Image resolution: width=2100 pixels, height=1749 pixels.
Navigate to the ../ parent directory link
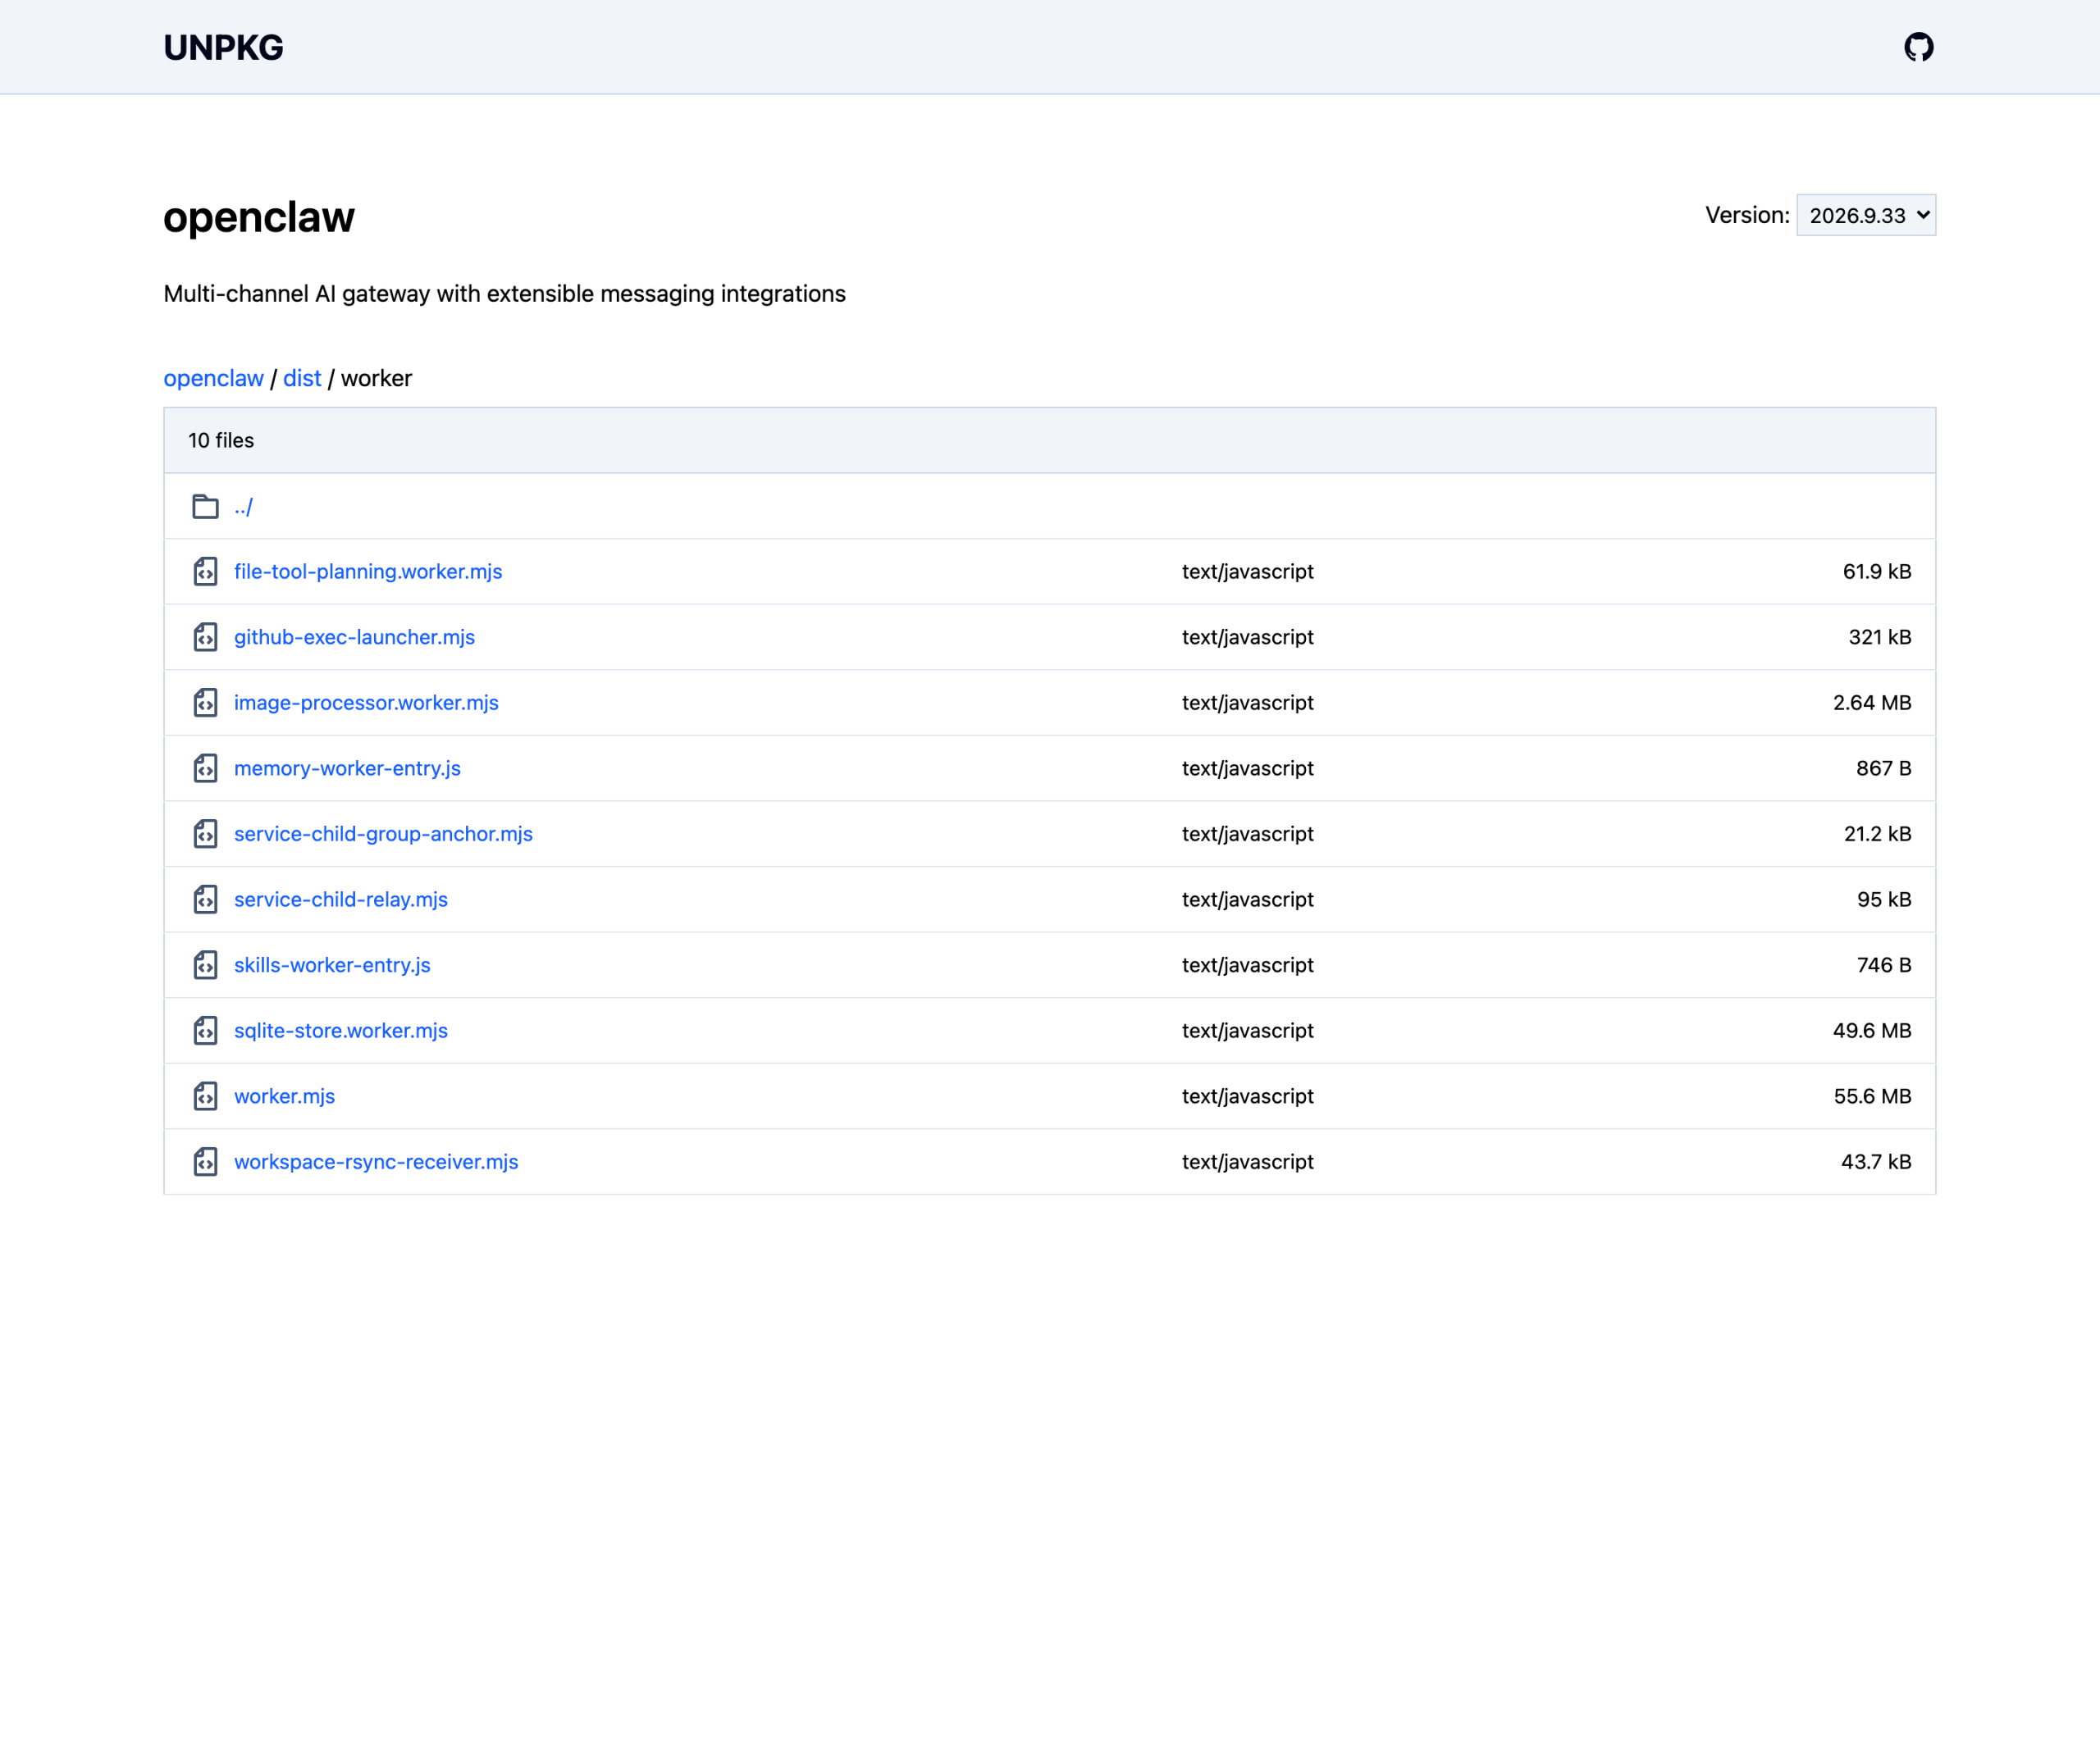pyautogui.click(x=243, y=507)
